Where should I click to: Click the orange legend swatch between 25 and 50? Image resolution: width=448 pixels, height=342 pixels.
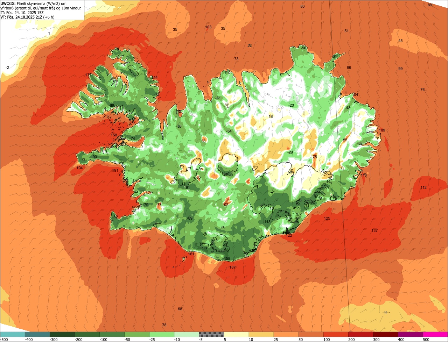coord(286,334)
